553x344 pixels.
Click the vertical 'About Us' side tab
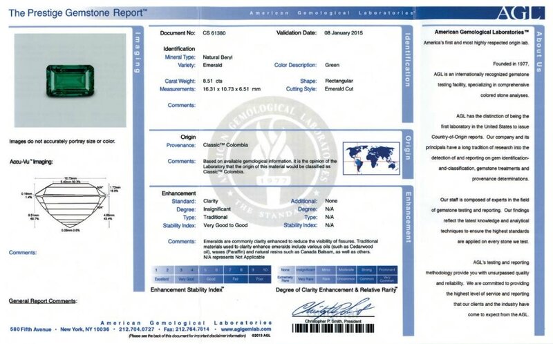point(539,52)
